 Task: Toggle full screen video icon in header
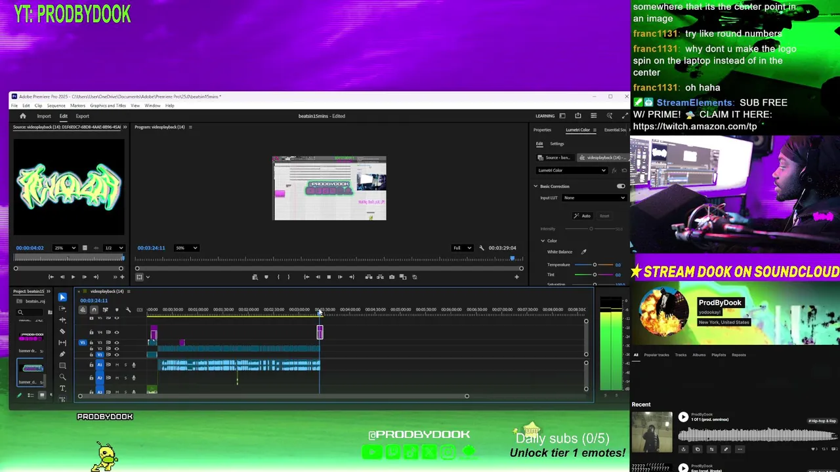(x=624, y=116)
